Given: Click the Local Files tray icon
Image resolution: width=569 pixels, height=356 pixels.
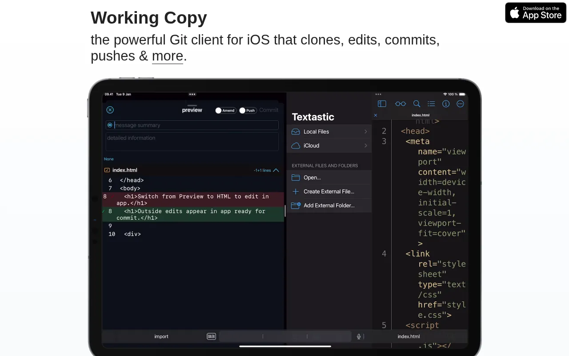Looking at the screenshot, I should tap(296, 132).
